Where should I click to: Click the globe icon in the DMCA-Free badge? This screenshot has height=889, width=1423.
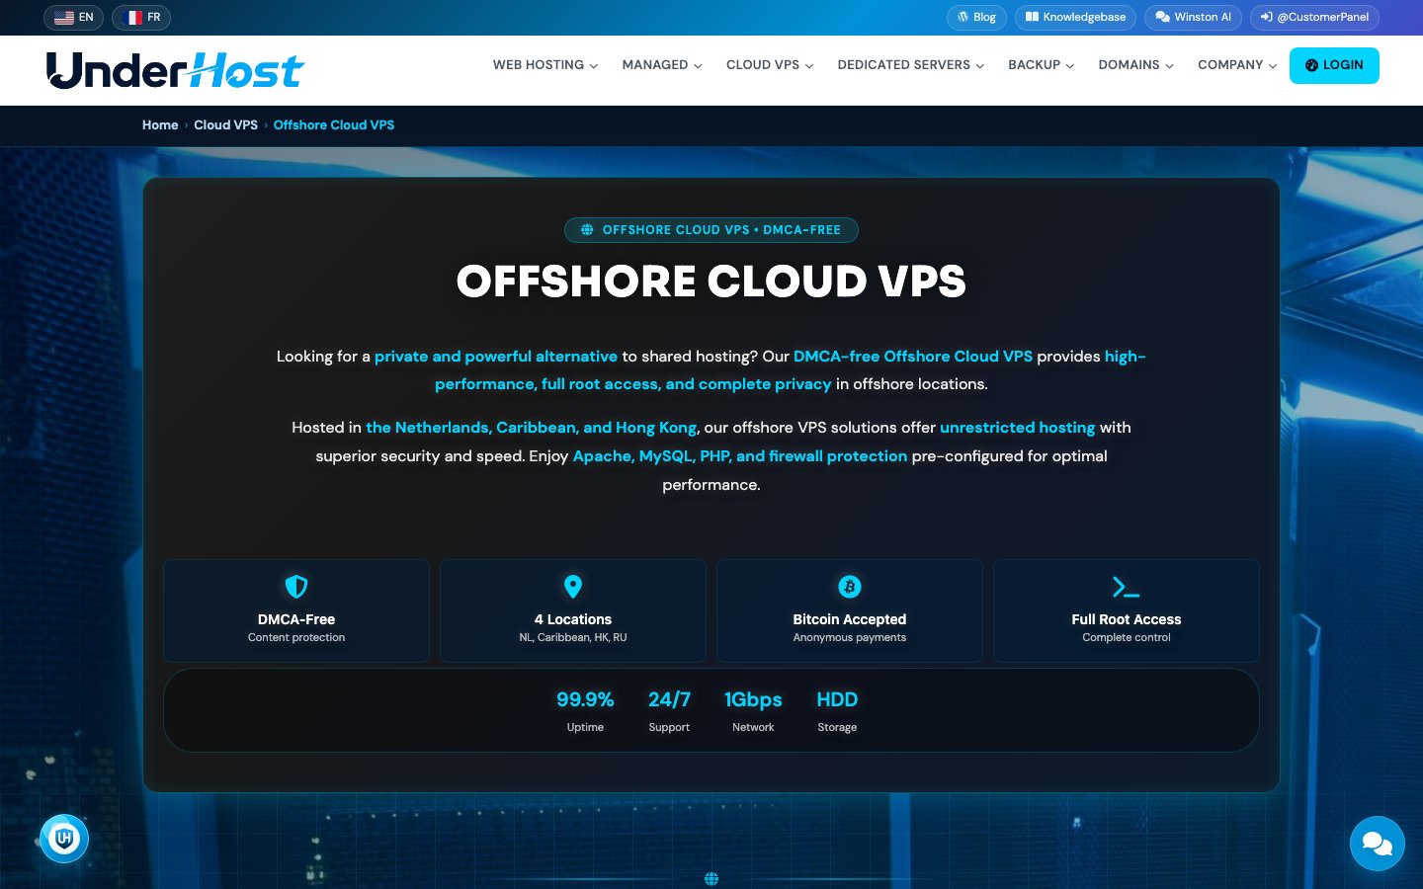pos(587,230)
